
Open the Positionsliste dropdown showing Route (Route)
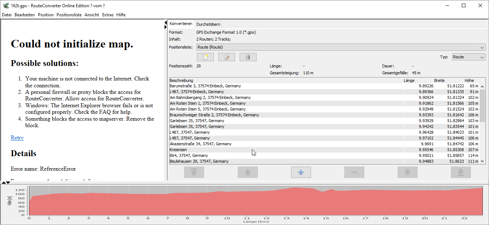click(x=341, y=47)
